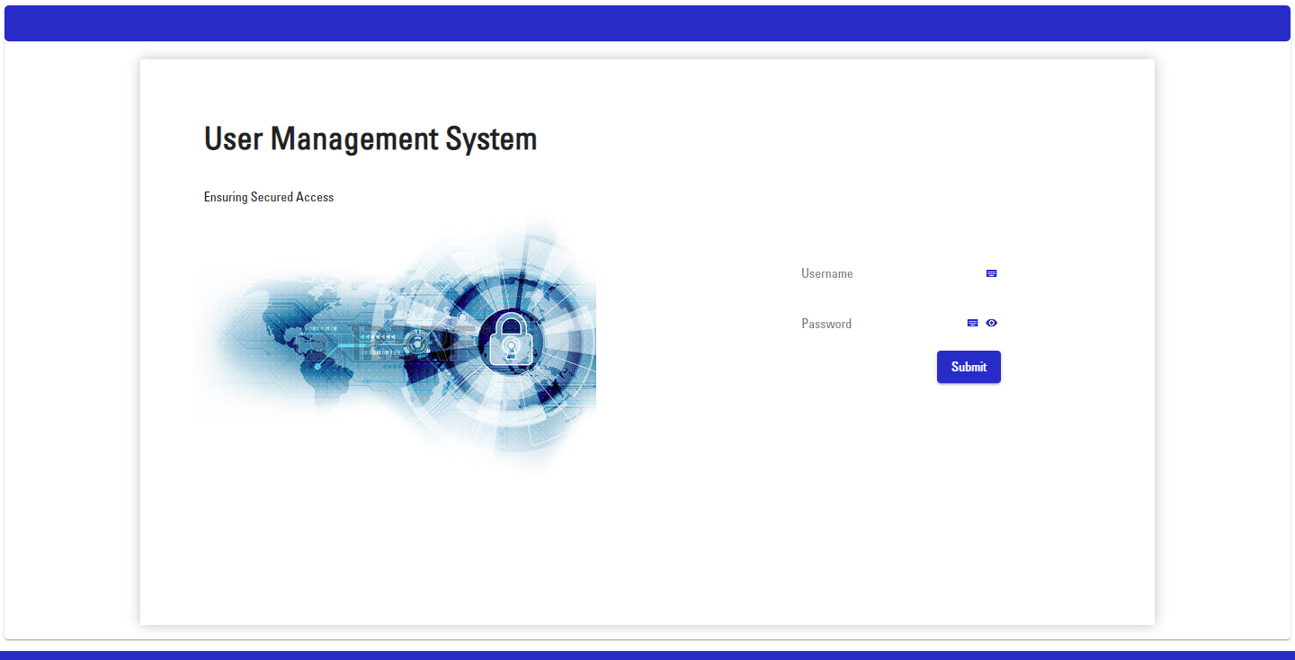Click the Password placeholder text
Viewport: 1295px width, 660px height.
826,324
